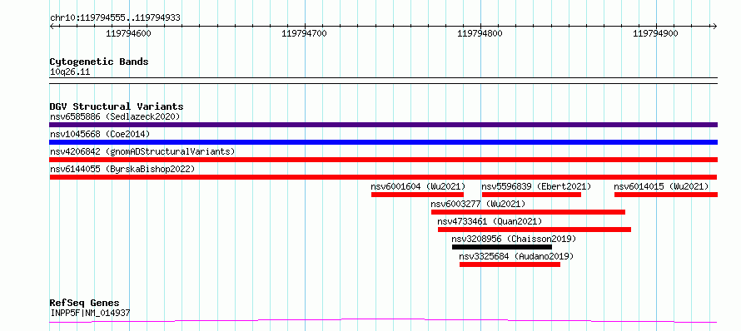
Task: Click the red nsv3325684 Audano2019 variant bar
Action: [510, 264]
